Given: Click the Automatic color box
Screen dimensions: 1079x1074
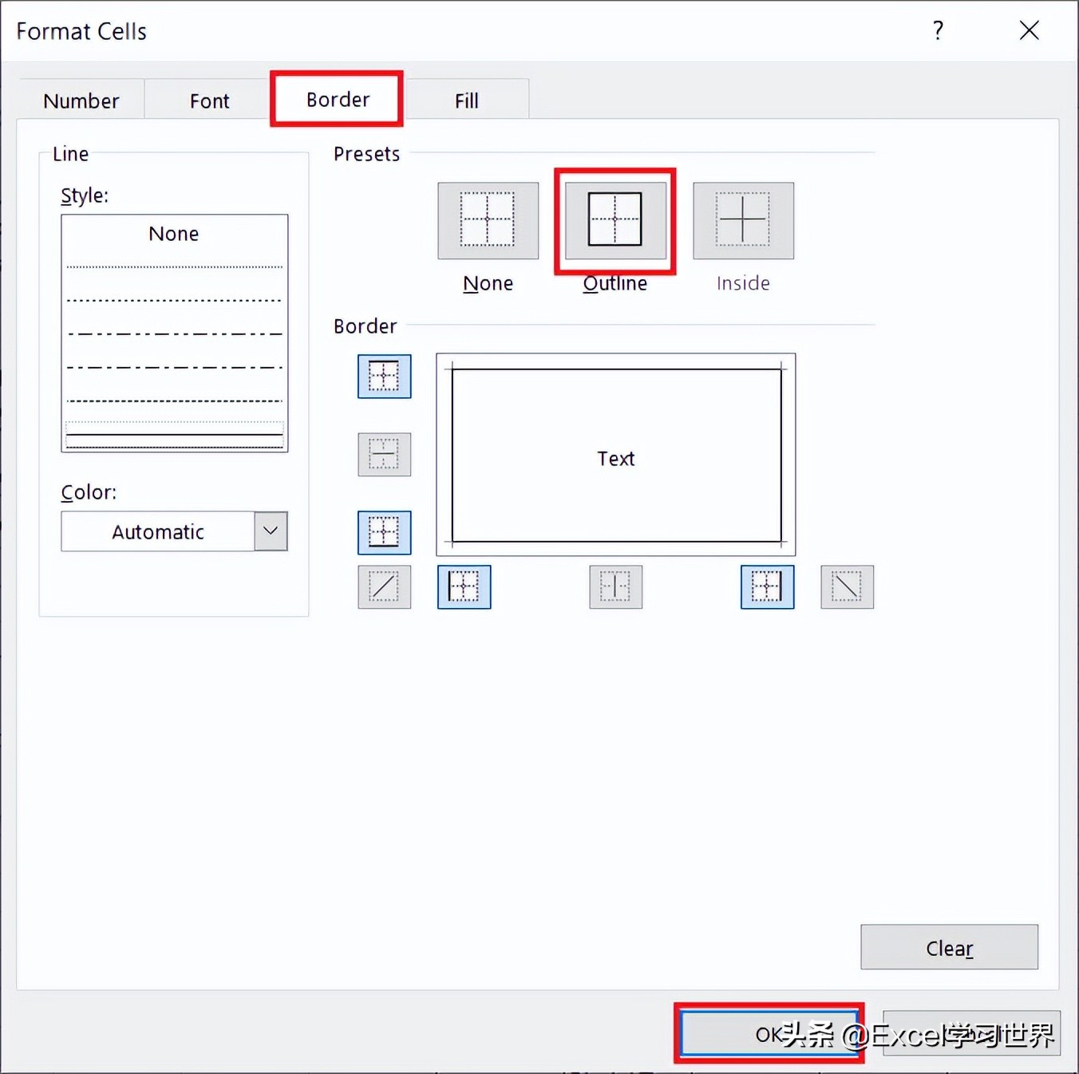Looking at the screenshot, I should point(158,531).
